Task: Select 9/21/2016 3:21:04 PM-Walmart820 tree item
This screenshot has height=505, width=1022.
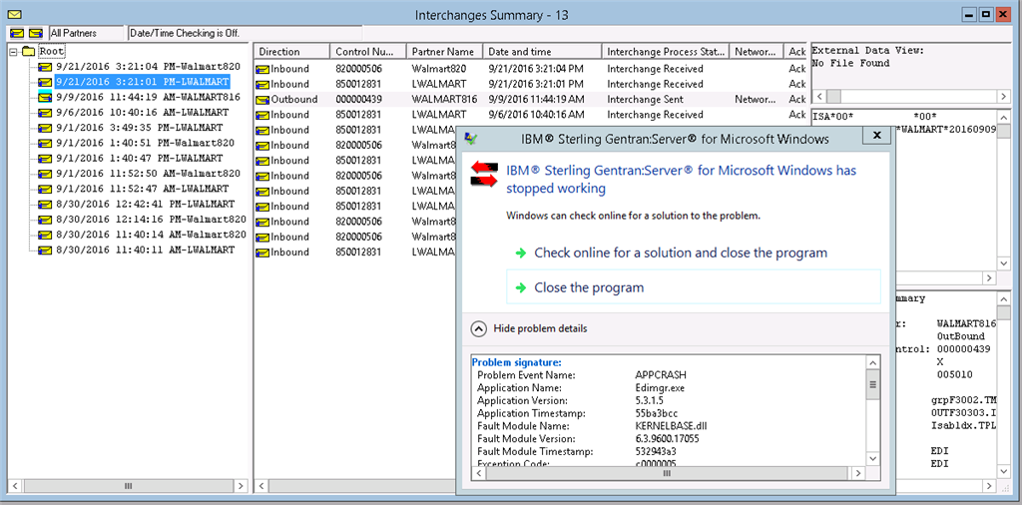Action: 147,66
